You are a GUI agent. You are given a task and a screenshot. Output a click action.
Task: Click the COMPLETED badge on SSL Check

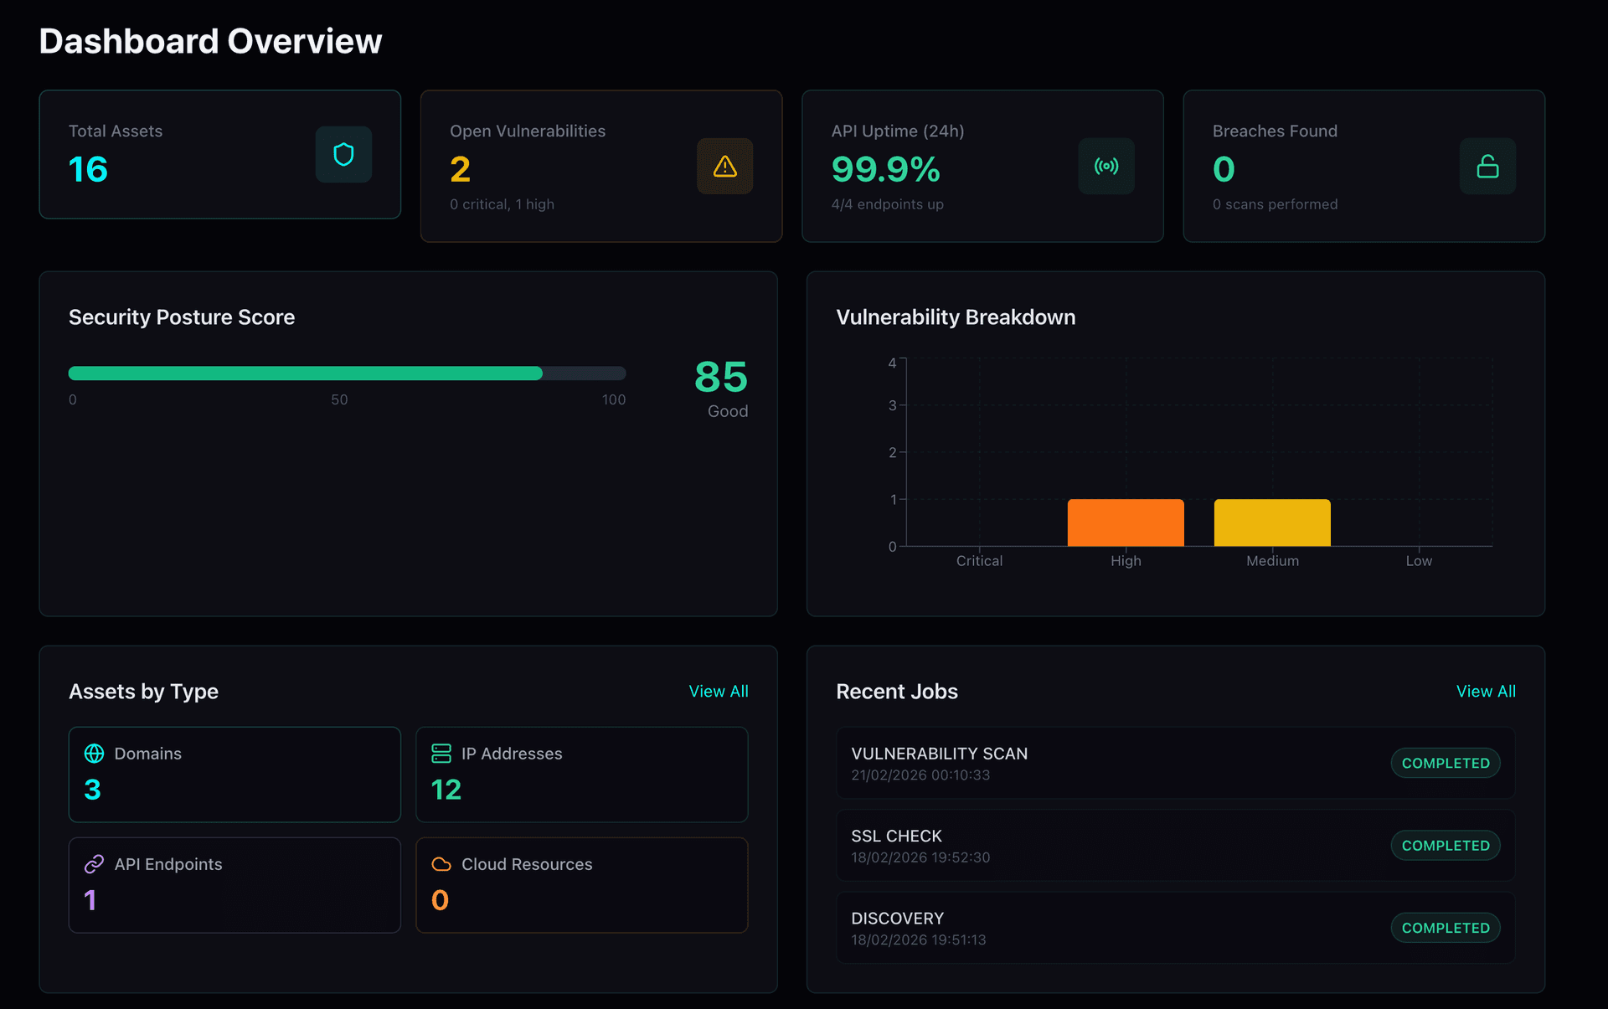[x=1445, y=845]
